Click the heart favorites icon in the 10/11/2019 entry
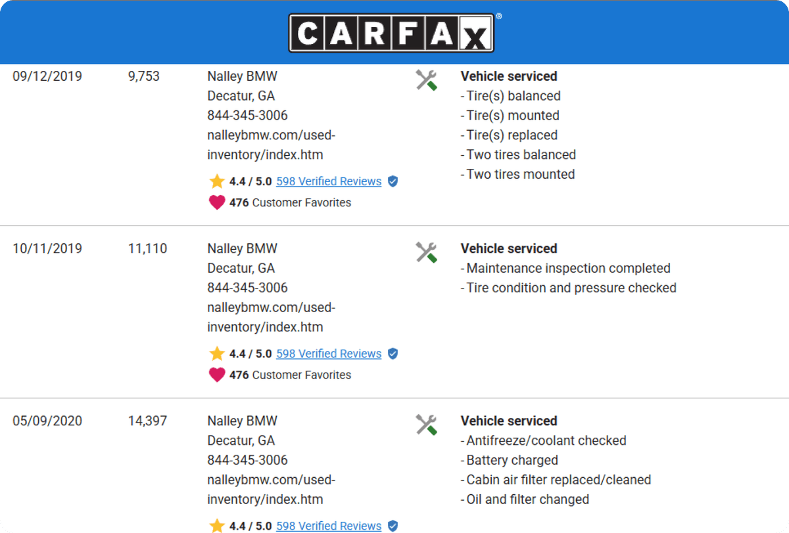 (x=217, y=375)
